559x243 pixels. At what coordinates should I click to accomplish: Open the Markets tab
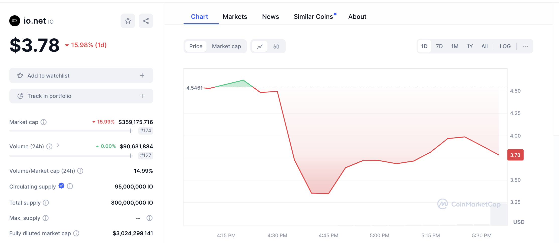point(235,17)
